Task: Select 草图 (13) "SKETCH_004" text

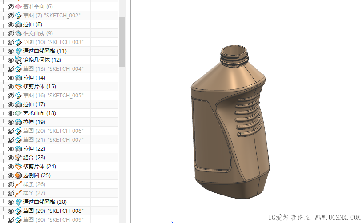Action: coord(53,69)
